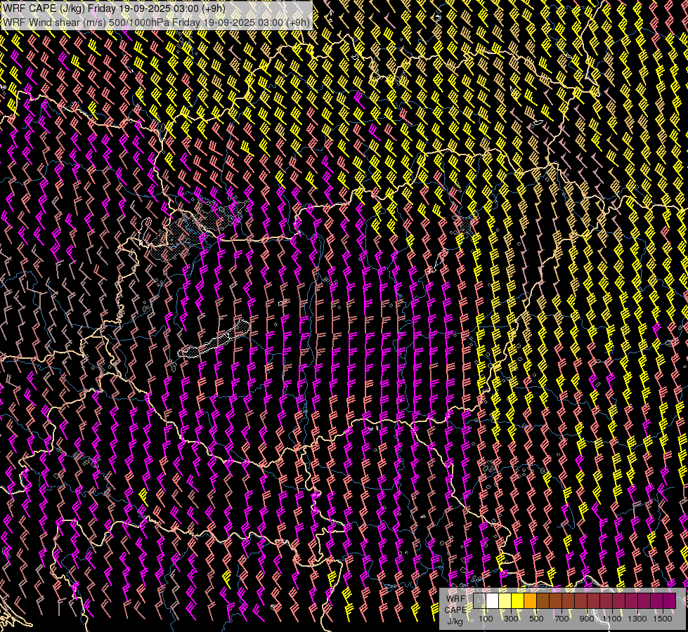Click the 100 legend value

pos(486,619)
